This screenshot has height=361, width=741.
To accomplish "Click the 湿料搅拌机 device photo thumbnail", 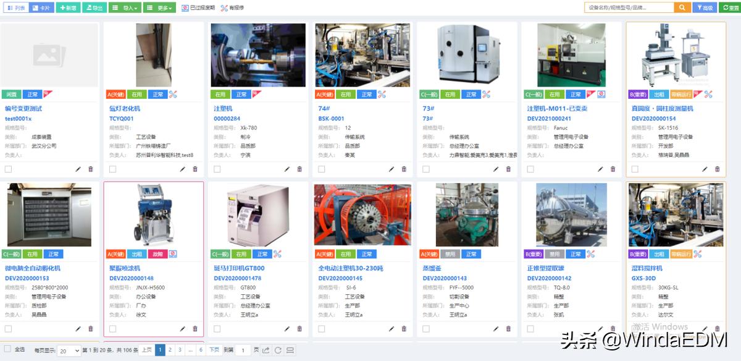I will pos(676,214).
